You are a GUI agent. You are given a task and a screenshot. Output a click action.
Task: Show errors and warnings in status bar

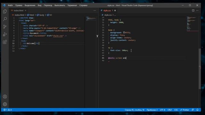click(7, 110)
